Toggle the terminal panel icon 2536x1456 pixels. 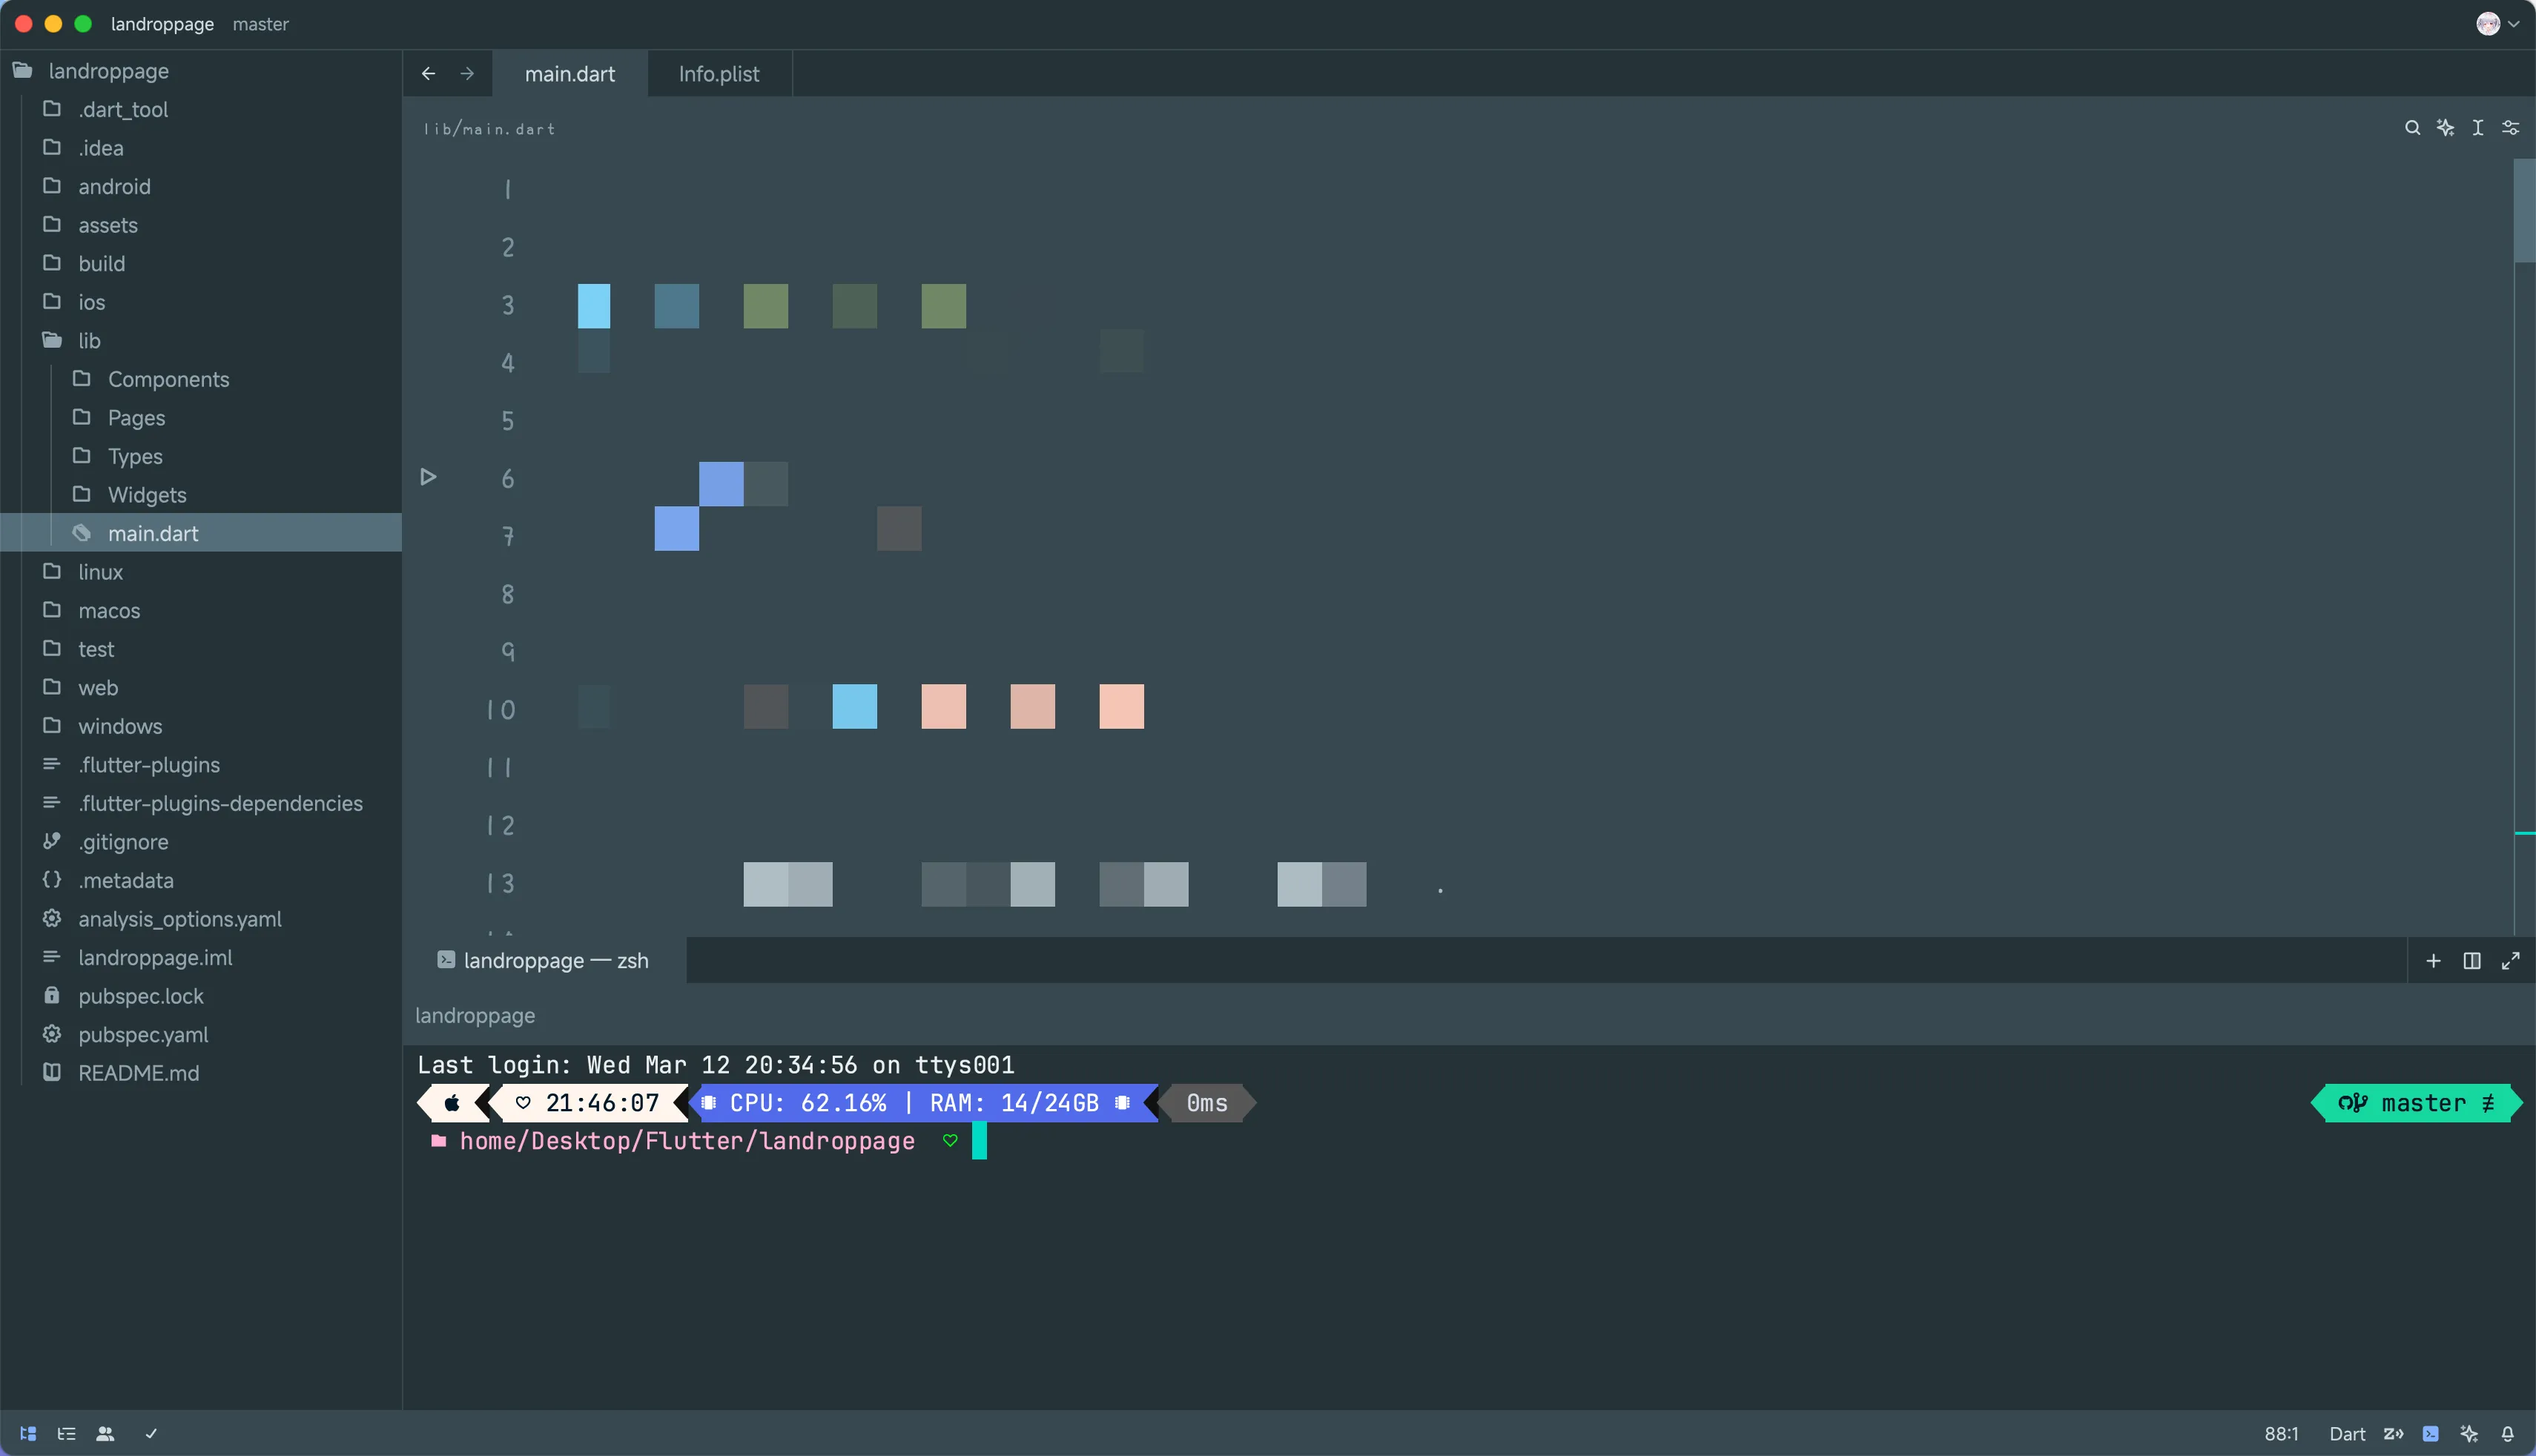coord(2430,1433)
